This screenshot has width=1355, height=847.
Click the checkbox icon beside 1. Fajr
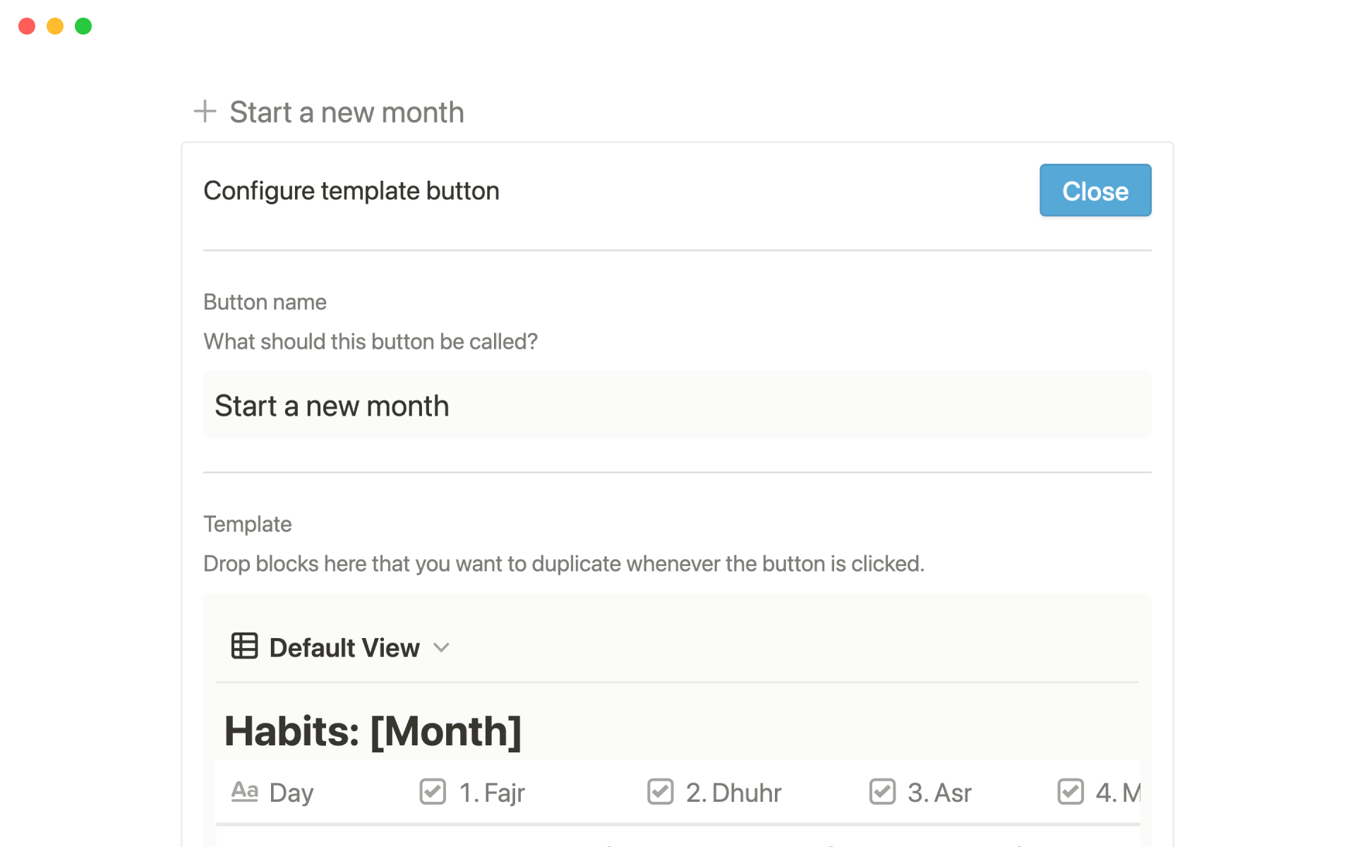coord(433,791)
